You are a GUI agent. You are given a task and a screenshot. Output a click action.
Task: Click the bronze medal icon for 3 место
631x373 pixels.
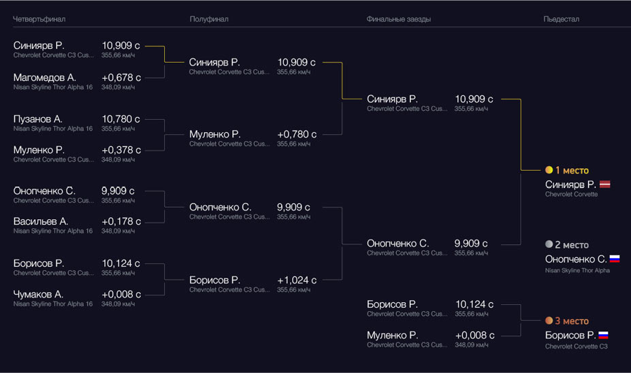[x=549, y=321]
